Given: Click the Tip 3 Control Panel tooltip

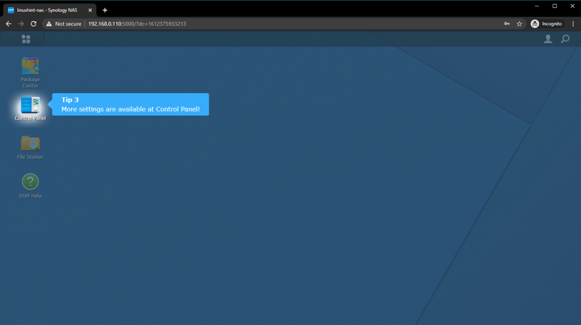Looking at the screenshot, I should [131, 104].
